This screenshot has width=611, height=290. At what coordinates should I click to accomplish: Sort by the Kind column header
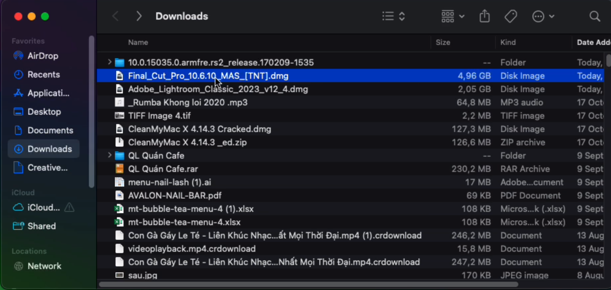click(508, 42)
